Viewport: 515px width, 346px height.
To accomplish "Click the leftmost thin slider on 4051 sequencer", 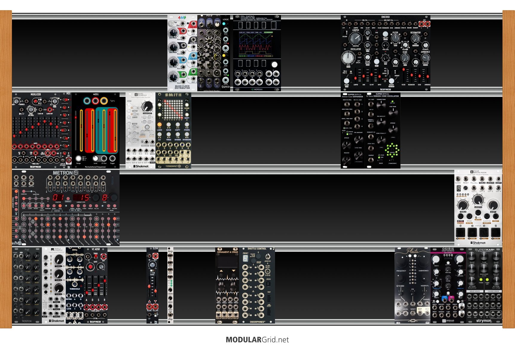I will pos(76,130).
